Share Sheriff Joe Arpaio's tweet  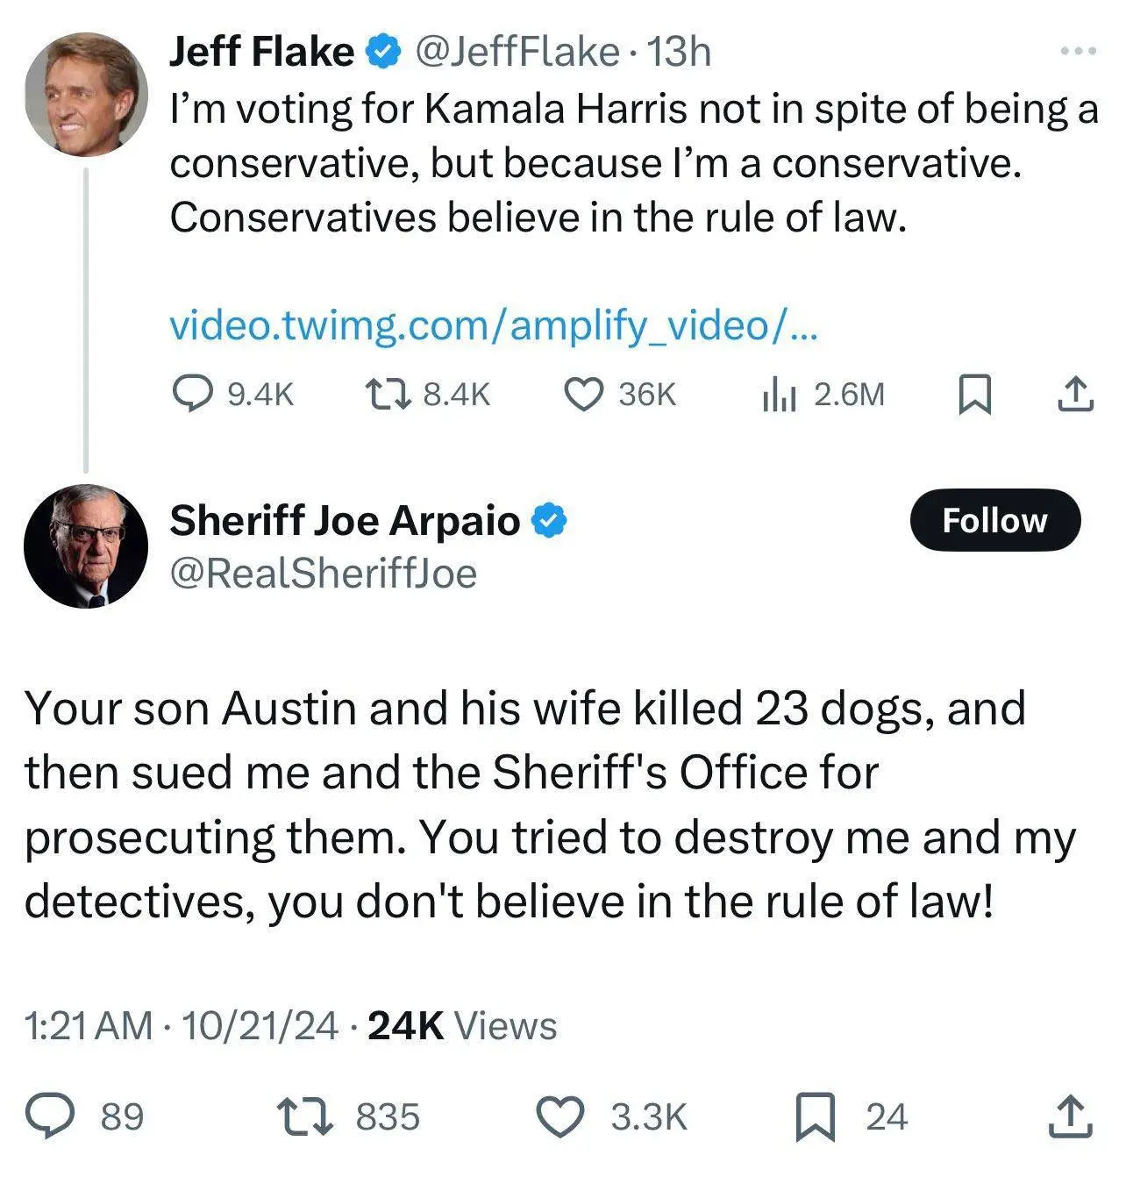[1072, 1117]
